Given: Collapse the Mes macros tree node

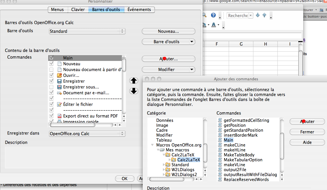Looking at the screenshot, I should [157, 150].
